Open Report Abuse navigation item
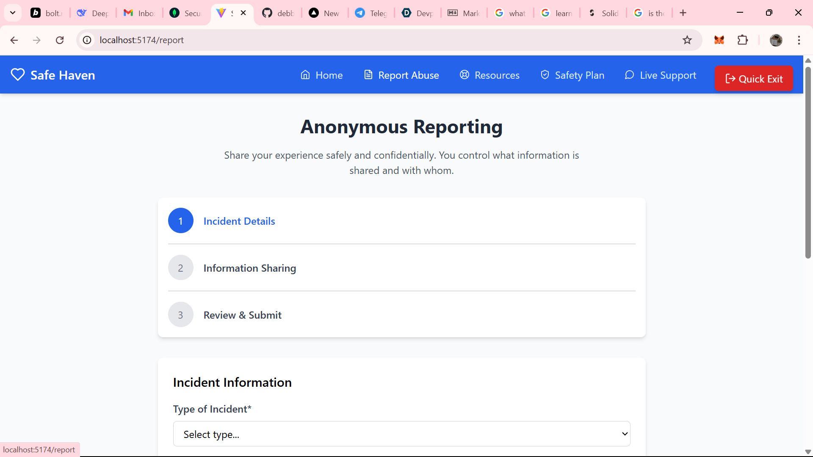 click(x=401, y=75)
